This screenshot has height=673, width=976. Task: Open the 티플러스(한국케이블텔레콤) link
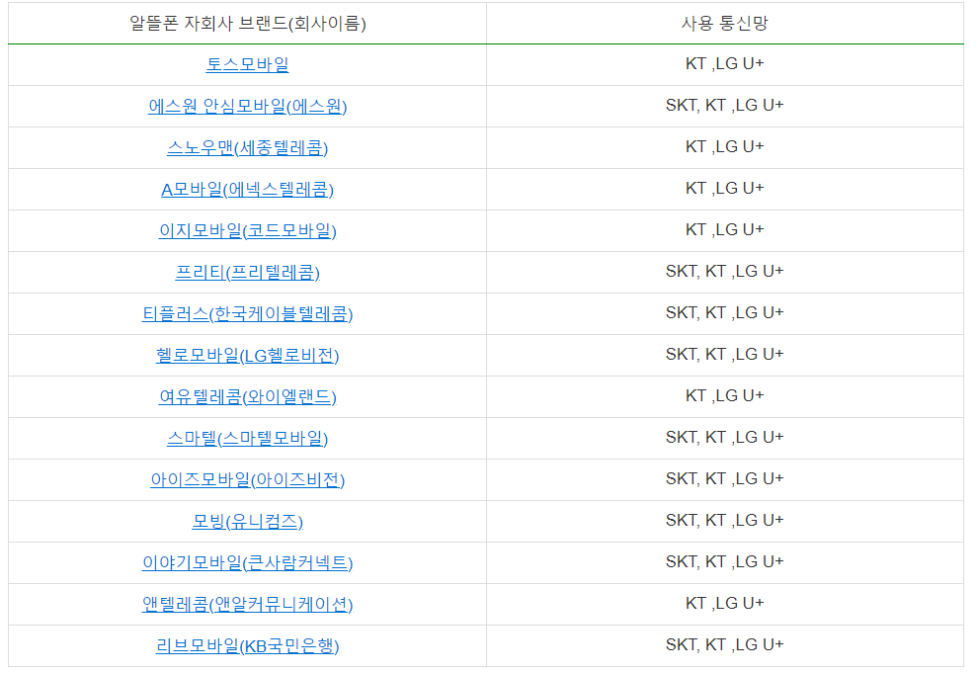point(247,314)
